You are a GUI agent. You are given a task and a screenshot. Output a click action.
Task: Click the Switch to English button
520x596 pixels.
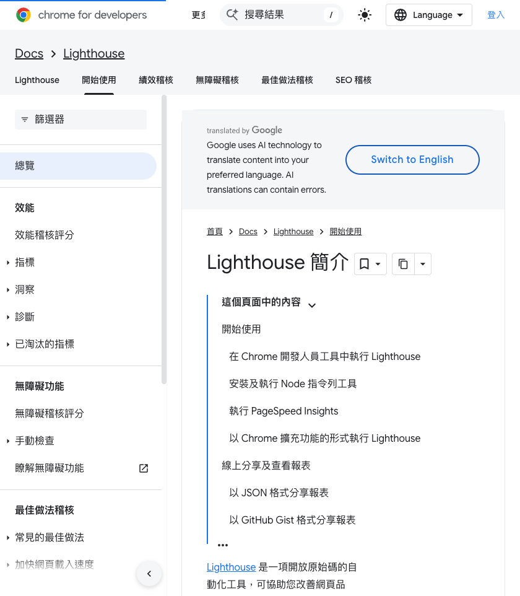(412, 160)
